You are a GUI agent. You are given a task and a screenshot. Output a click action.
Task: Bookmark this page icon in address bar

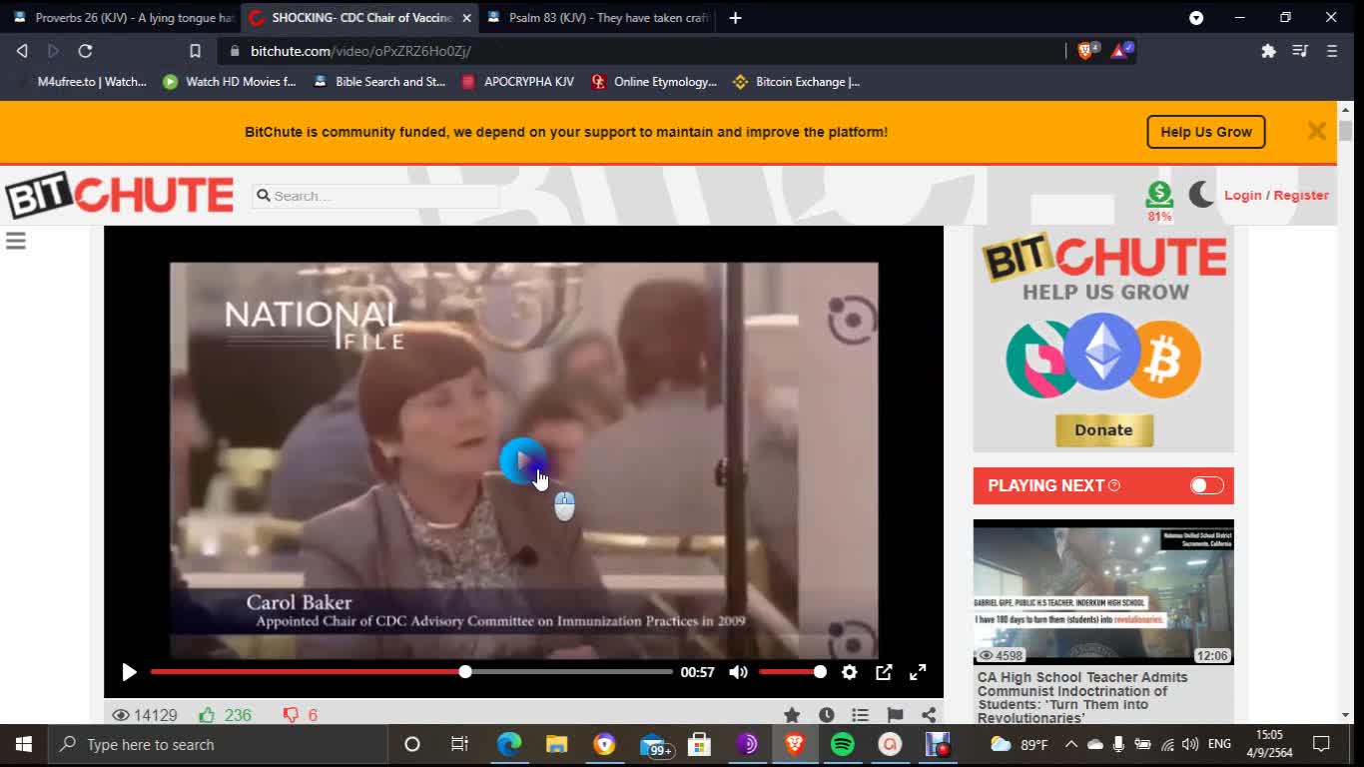pyautogui.click(x=195, y=51)
